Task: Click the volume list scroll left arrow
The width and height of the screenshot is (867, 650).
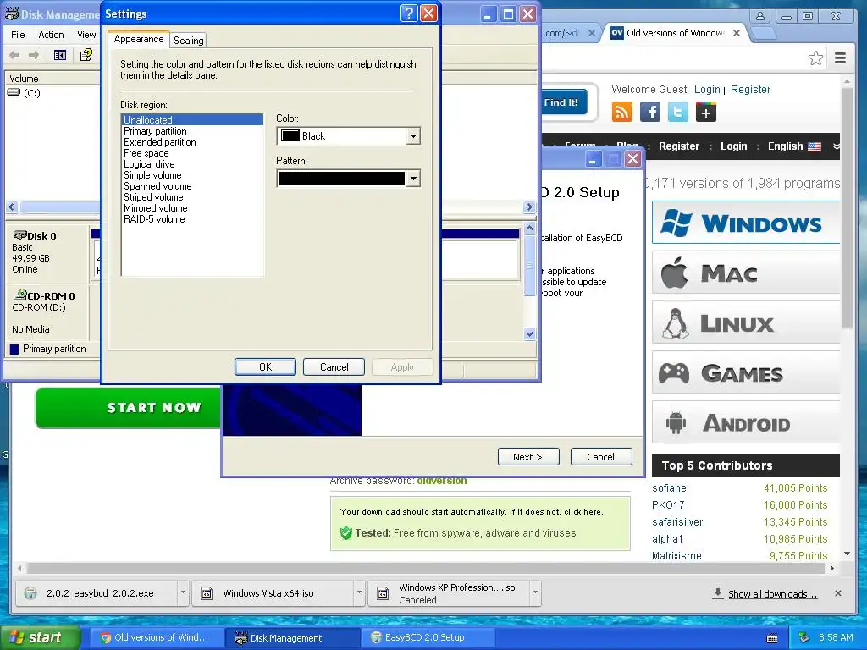Action: coord(12,207)
